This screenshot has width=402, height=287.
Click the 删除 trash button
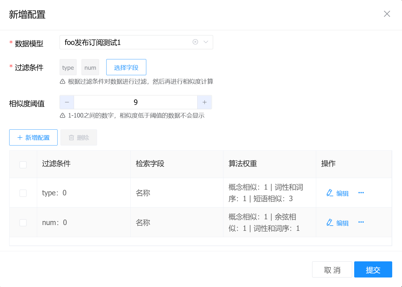pos(79,137)
